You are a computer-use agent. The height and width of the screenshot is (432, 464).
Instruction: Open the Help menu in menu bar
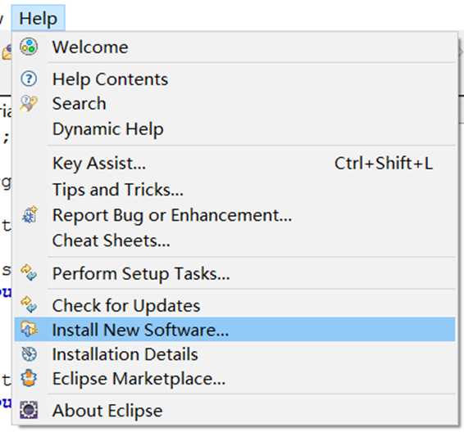(x=39, y=18)
